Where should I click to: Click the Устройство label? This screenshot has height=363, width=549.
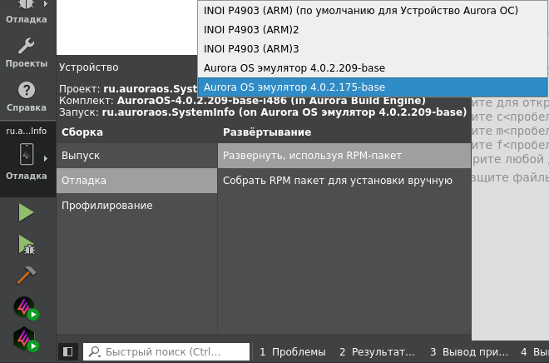(x=88, y=67)
